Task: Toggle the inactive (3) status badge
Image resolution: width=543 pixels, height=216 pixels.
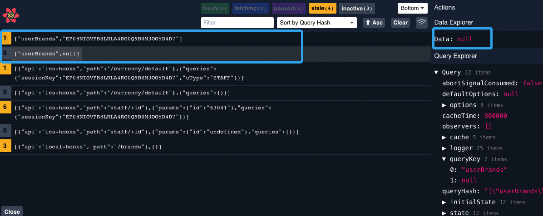Action: click(x=357, y=8)
